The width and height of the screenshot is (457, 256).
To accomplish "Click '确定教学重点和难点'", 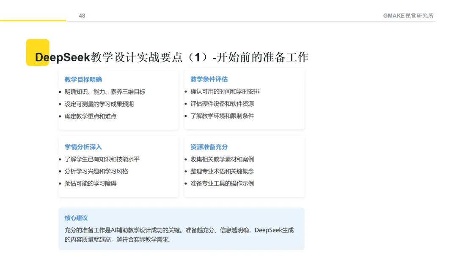I will [91, 116].
